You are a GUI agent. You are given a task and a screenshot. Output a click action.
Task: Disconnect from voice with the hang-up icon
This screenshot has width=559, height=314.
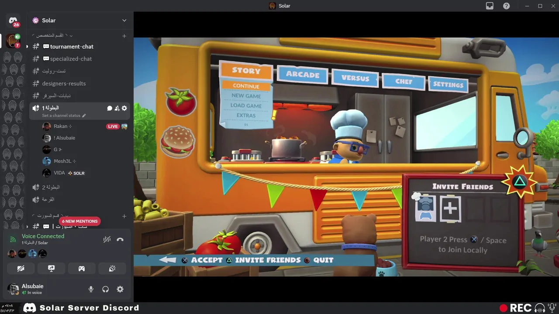120,239
